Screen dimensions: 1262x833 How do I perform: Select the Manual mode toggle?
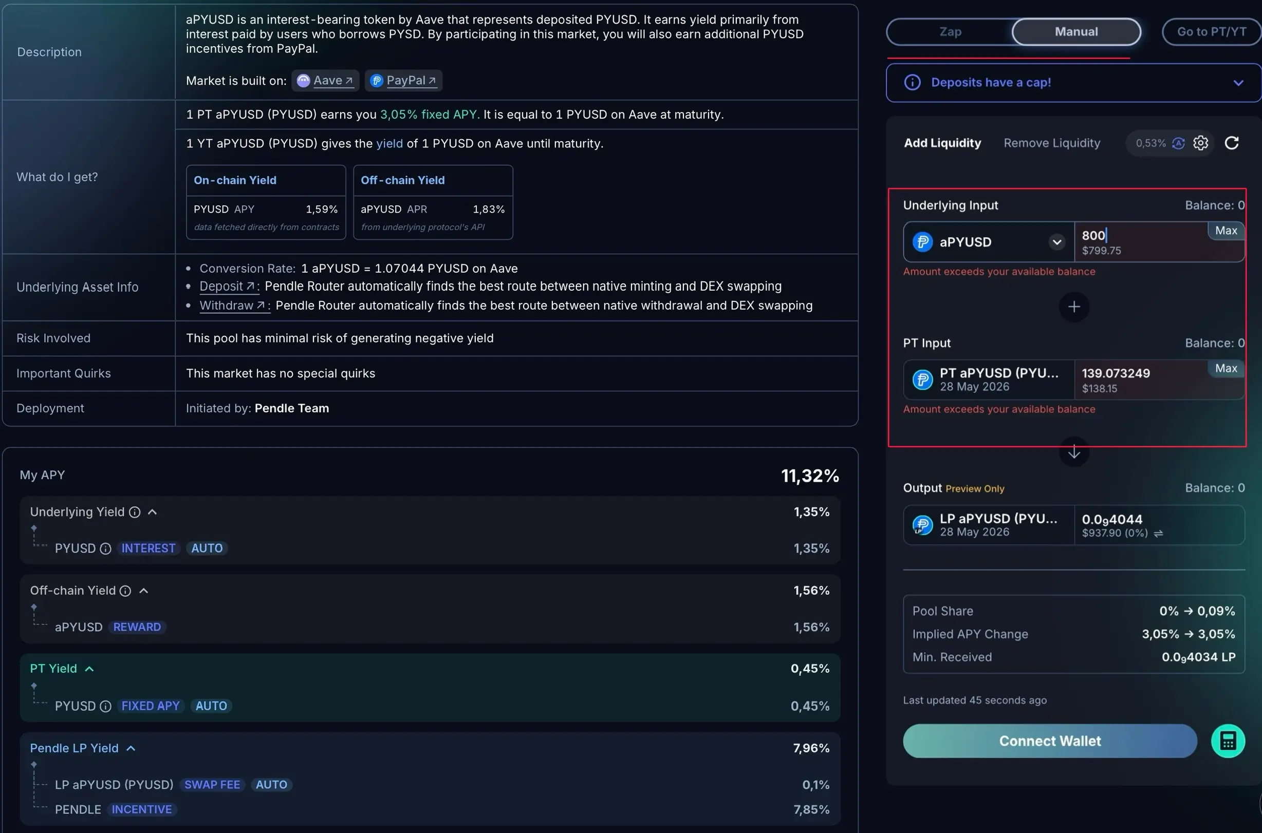[x=1076, y=32]
